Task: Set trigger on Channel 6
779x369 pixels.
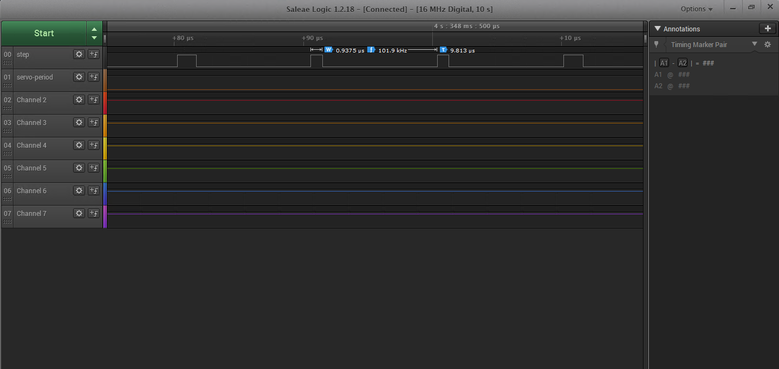Action: [94, 190]
